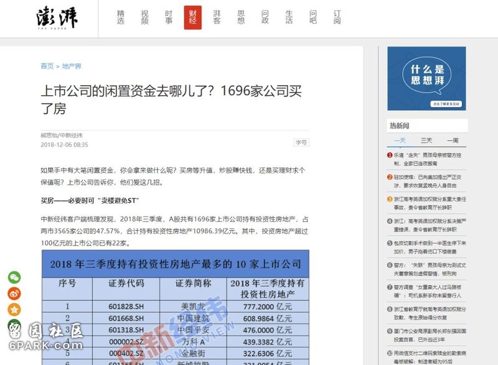Open the 什么是思想湃 banner
Viewport: 498px width, 365px height.
[426, 78]
